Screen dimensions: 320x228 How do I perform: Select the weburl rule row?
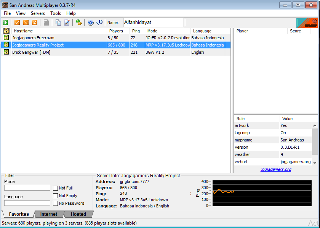click(x=273, y=162)
